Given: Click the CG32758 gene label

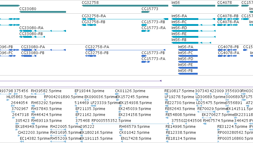Looking at the screenshot, I should pos(90,3).
